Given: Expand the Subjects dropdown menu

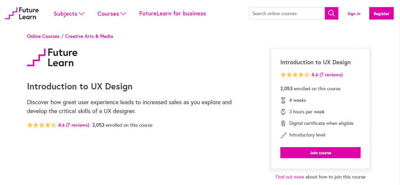Looking at the screenshot, I should click(69, 14).
